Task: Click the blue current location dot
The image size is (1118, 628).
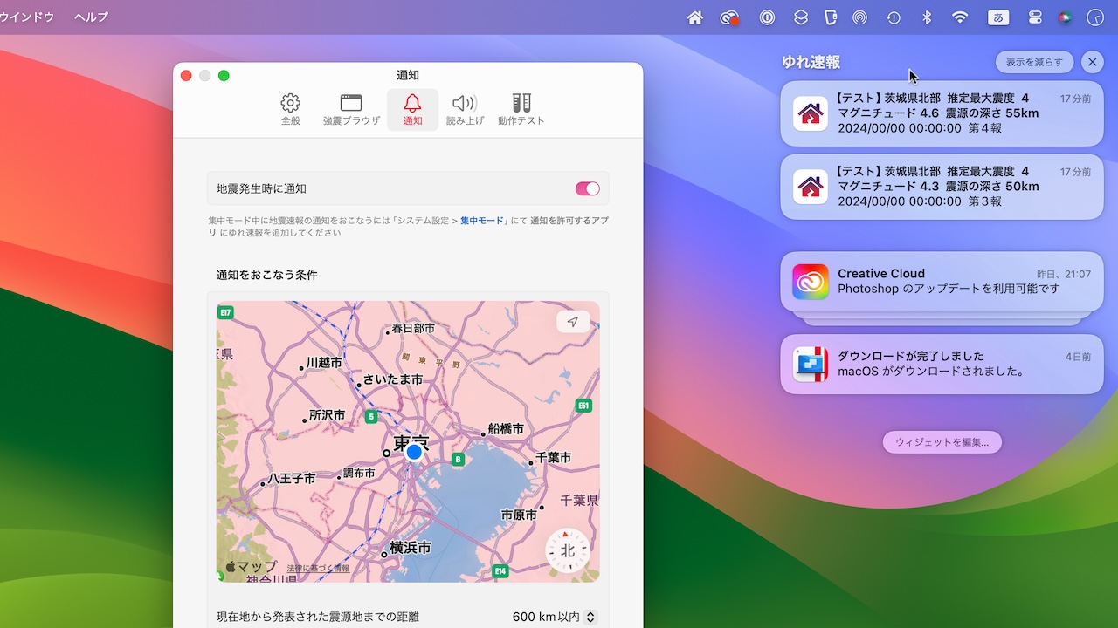Action: (x=414, y=452)
